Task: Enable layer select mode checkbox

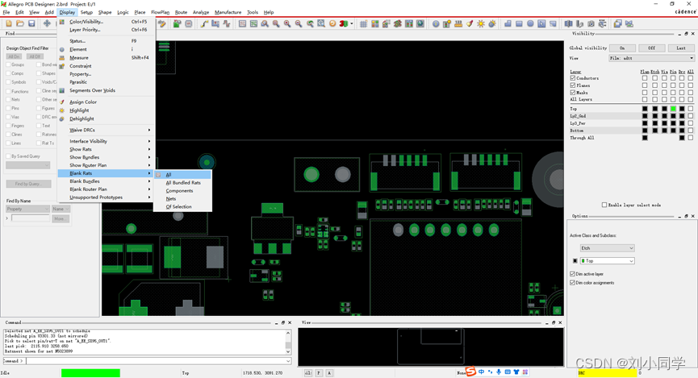Action: [604, 205]
